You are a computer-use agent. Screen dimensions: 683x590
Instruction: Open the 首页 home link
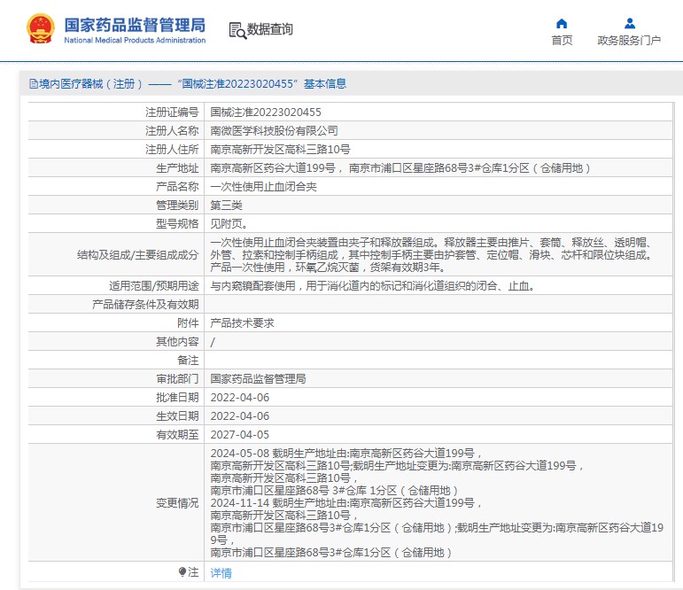[x=562, y=40]
